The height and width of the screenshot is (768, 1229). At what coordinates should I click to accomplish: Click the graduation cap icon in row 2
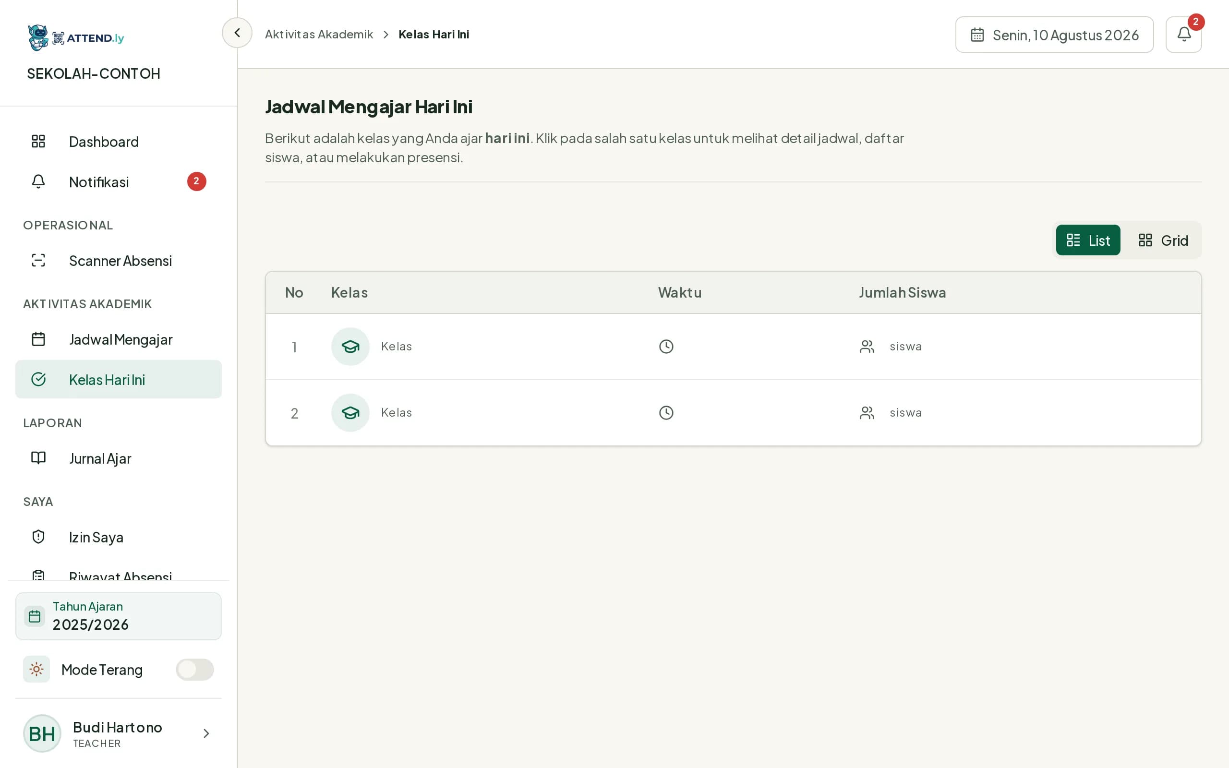[350, 412]
